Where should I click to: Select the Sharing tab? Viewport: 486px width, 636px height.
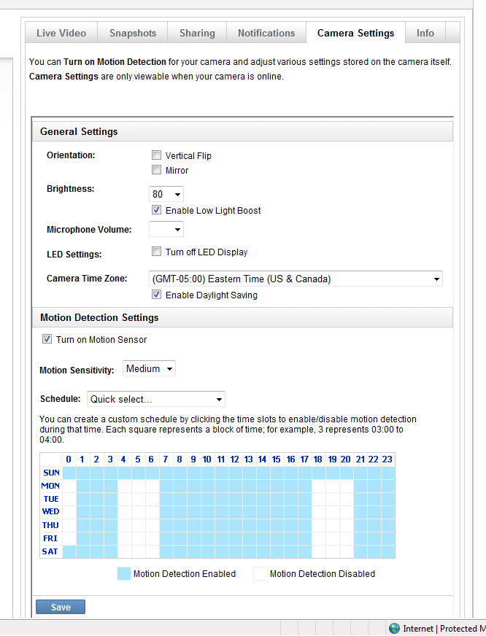197,33
